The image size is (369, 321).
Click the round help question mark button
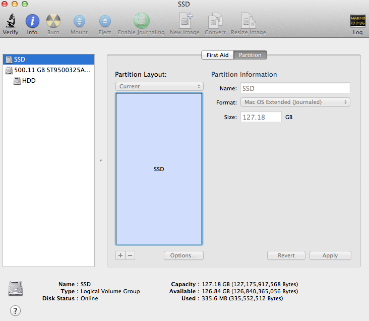tap(15, 310)
